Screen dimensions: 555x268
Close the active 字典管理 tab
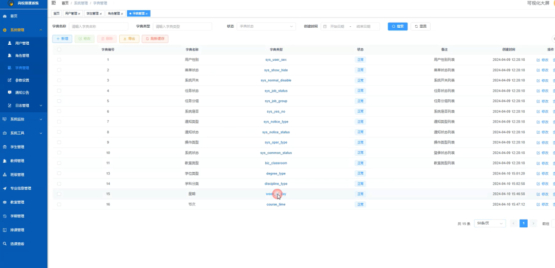point(146,14)
